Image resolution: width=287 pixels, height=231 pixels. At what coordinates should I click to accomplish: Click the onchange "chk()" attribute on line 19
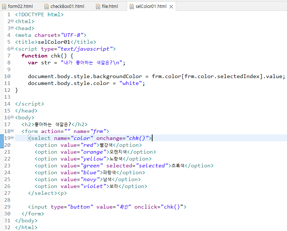[122, 138]
